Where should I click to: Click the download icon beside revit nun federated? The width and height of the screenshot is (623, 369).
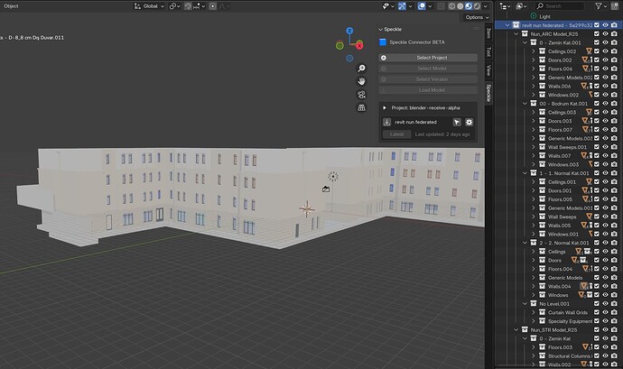pos(386,121)
